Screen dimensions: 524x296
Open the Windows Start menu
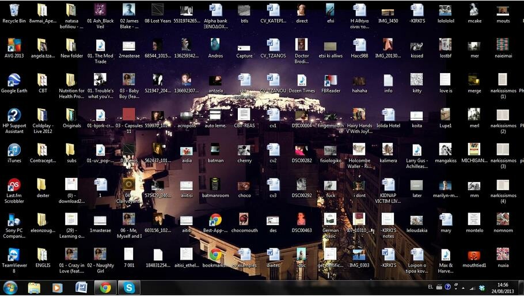(x=10, y=287)
